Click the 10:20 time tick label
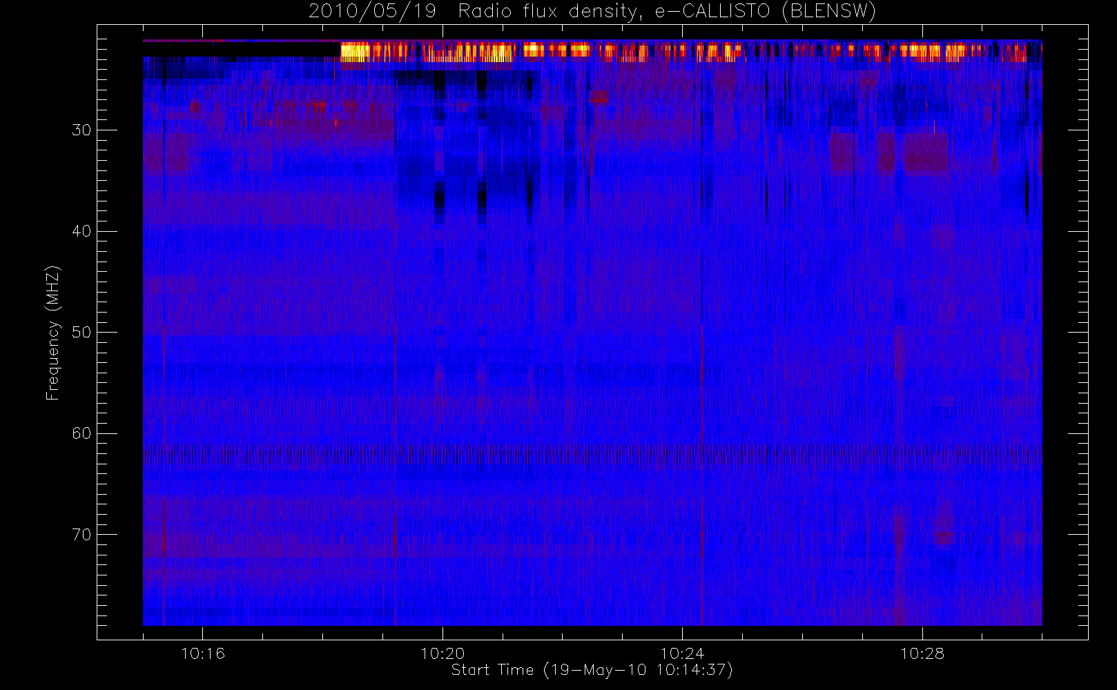This screenshot has height=690, width=1117. (x=443, y=653)
